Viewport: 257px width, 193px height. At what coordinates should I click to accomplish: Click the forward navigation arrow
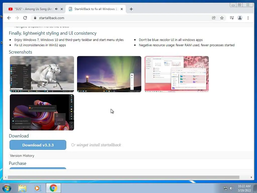pyautogui.click(x=17, y=18)
